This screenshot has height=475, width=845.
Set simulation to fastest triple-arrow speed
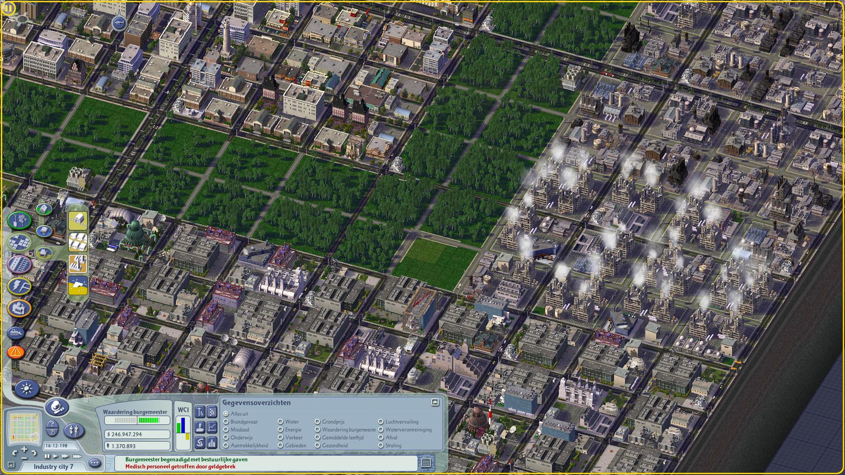point(77,456)
